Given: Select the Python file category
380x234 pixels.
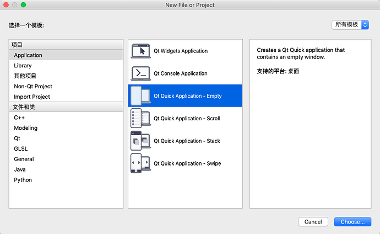Looking at the screenshot, I should point(66,180).
